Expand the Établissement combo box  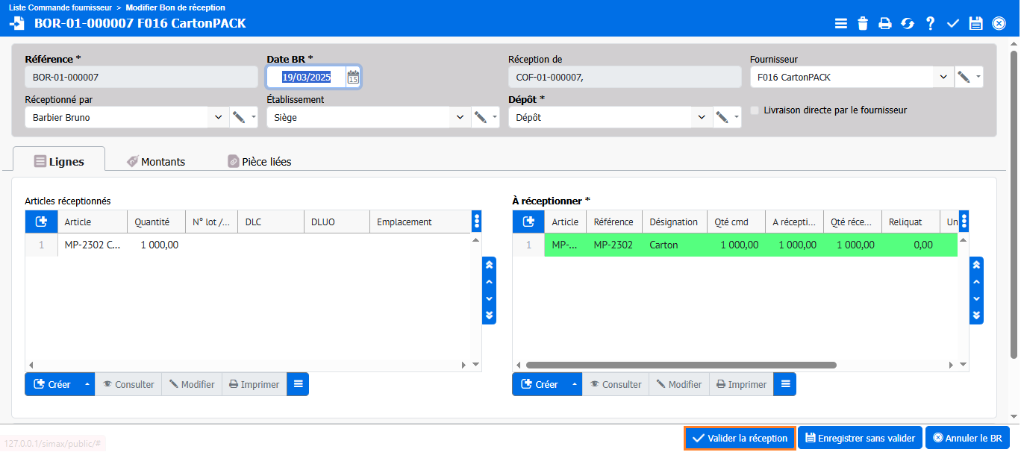coord(460,117)
